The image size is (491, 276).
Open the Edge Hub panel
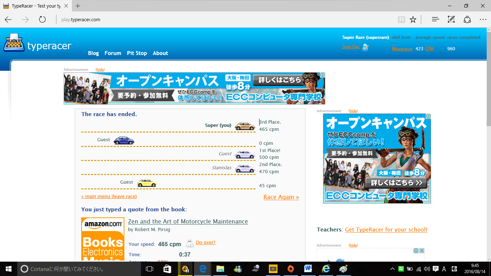coord(435,19)
